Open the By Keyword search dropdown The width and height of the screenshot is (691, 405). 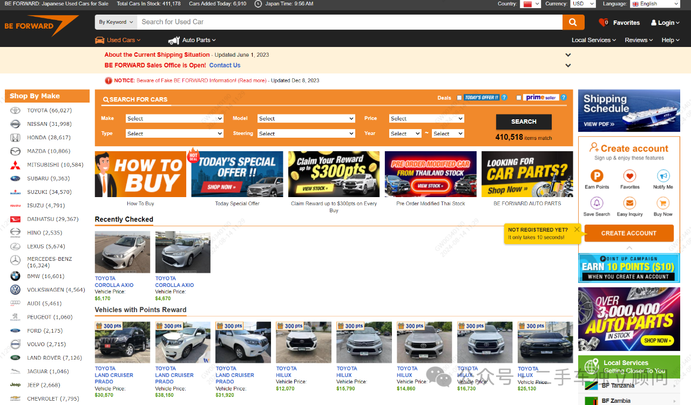click(116, 22)
